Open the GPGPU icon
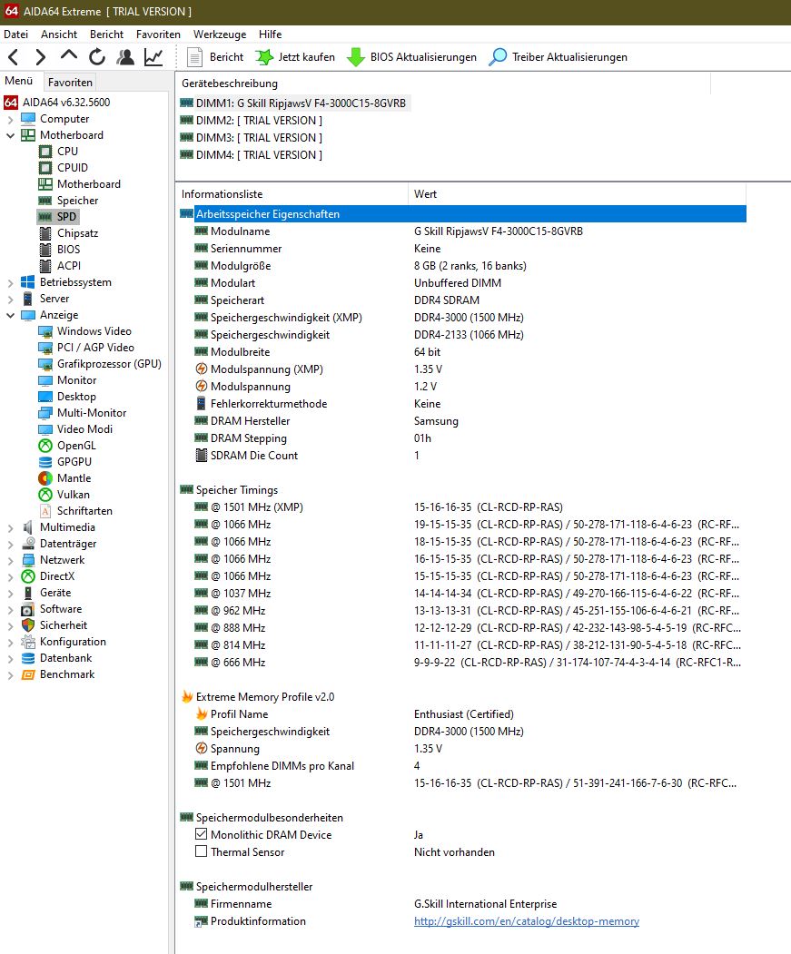 (x=45, y=462)
